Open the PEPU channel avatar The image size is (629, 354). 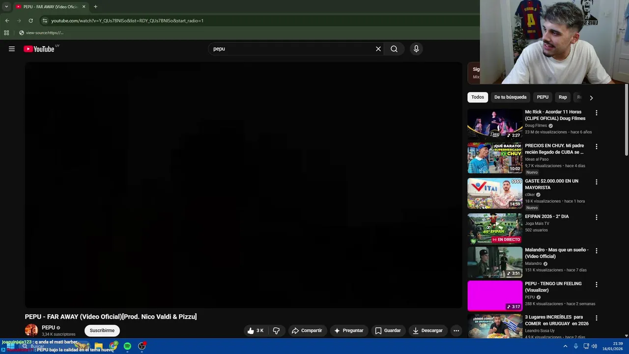coord(31,330)
